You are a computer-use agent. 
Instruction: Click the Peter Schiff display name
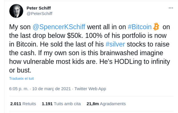coord(39,8)
